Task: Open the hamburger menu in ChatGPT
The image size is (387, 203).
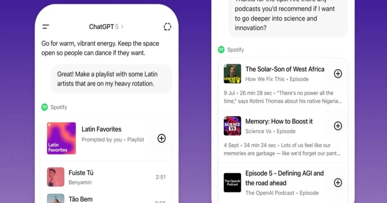Action: (x=46, y=27)
